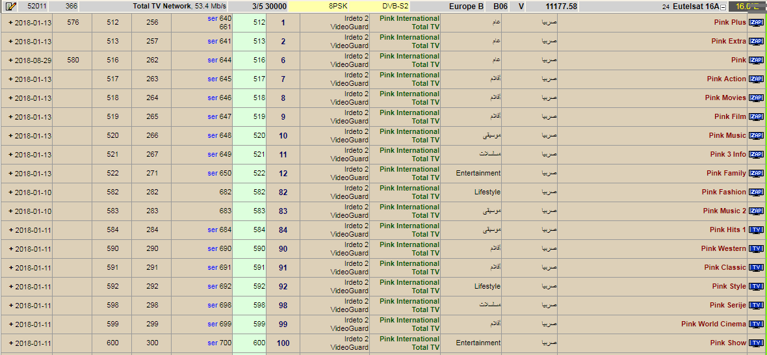Follow the Pink Style channel link

[x=729, y=287]
